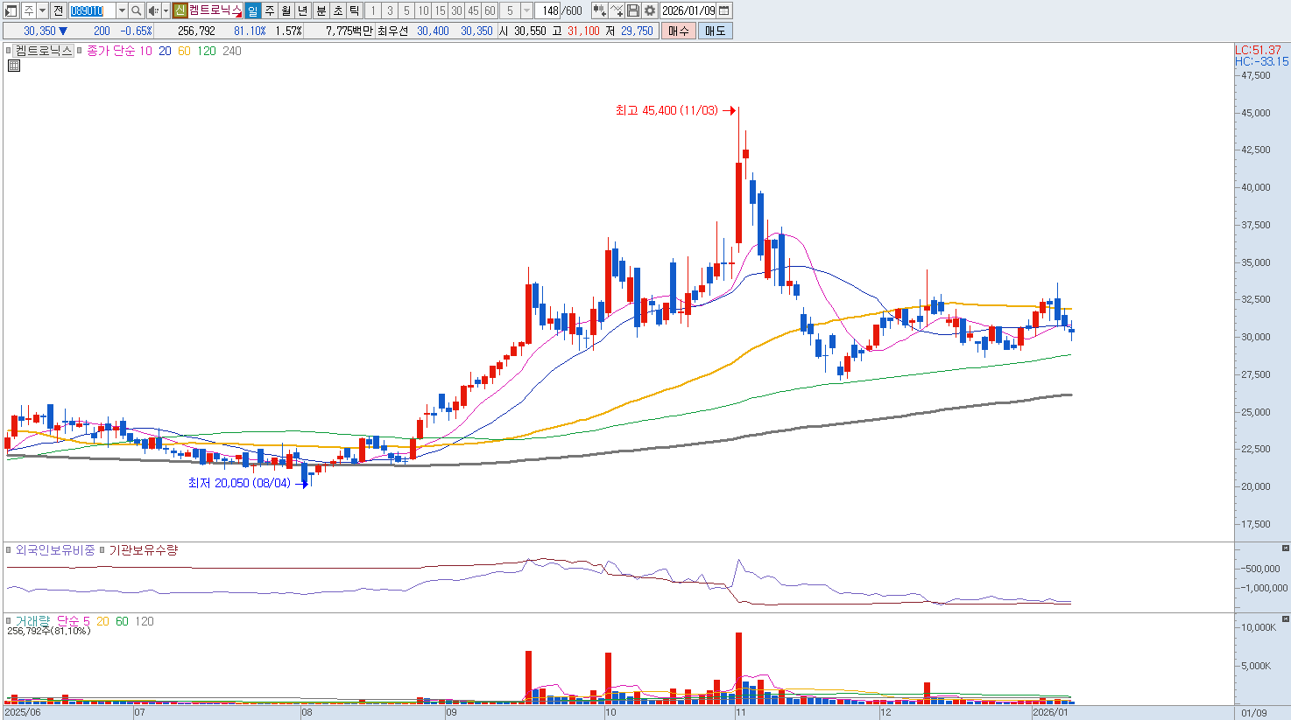Click the red 매수 buy button
1291x720 pixels.
[678, 31]
